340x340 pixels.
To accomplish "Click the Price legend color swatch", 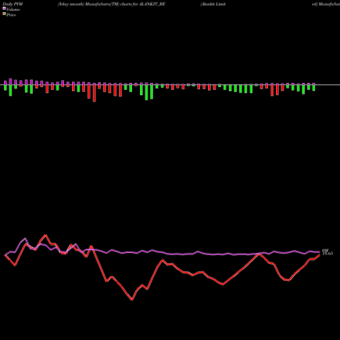I will [4, 14].
